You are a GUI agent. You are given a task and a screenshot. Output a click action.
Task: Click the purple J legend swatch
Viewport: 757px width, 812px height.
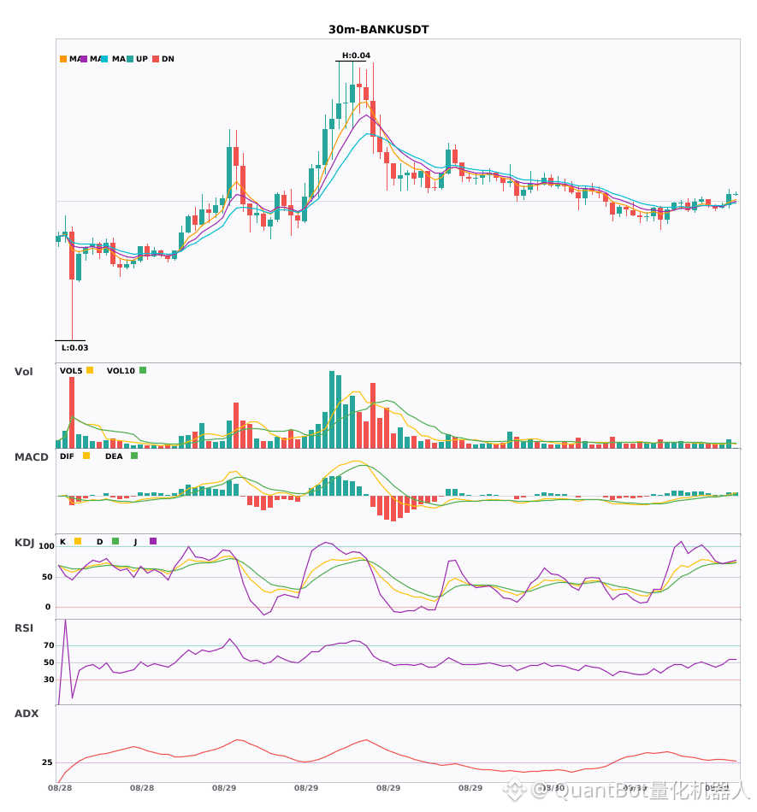[153, 541]
